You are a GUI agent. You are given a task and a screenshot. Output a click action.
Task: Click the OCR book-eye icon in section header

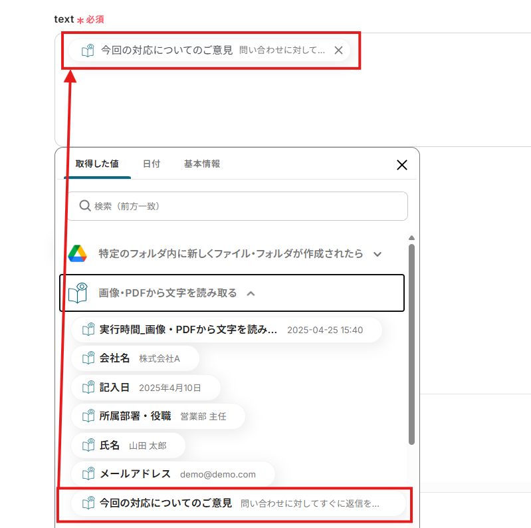tap(78, 293)
